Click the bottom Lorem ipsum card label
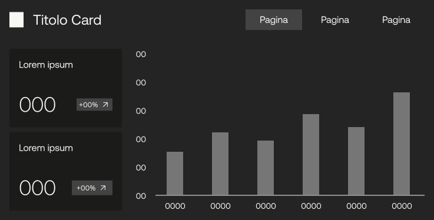Viewport: 434px width, 220px height. [46, 148]
